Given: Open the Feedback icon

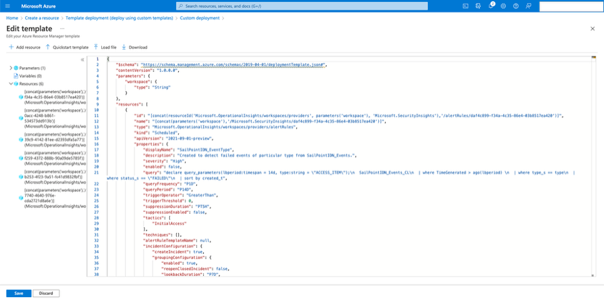Looking at the screenshot, I should (x=528, y=6).
